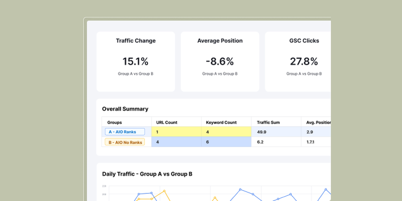
Task: Select the Average Position metric card
Action: 220,61
